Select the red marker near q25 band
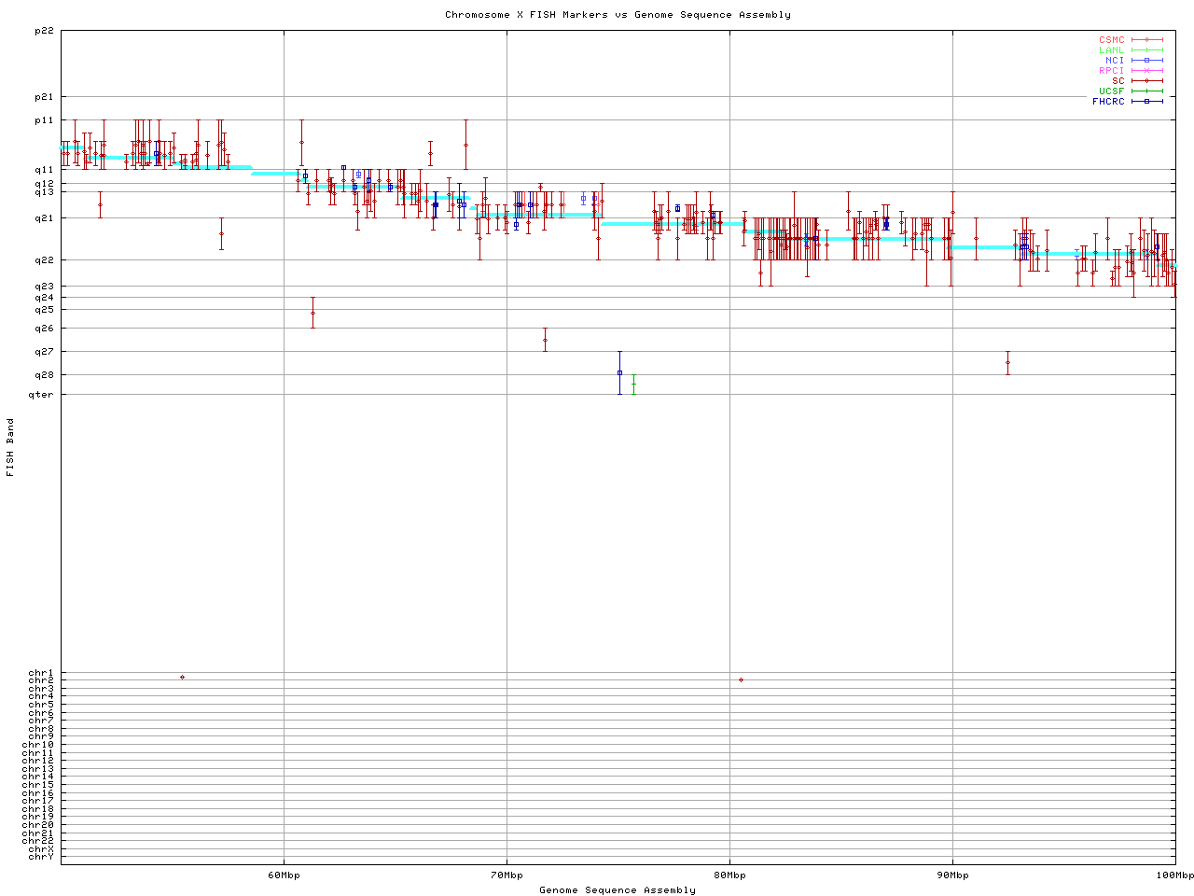This screenshot has width=1194, height=896. (x=312, y=313)
